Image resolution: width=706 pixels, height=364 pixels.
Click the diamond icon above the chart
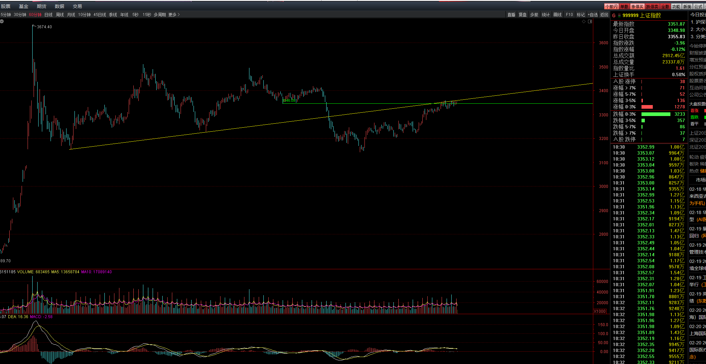coord(584,21)
